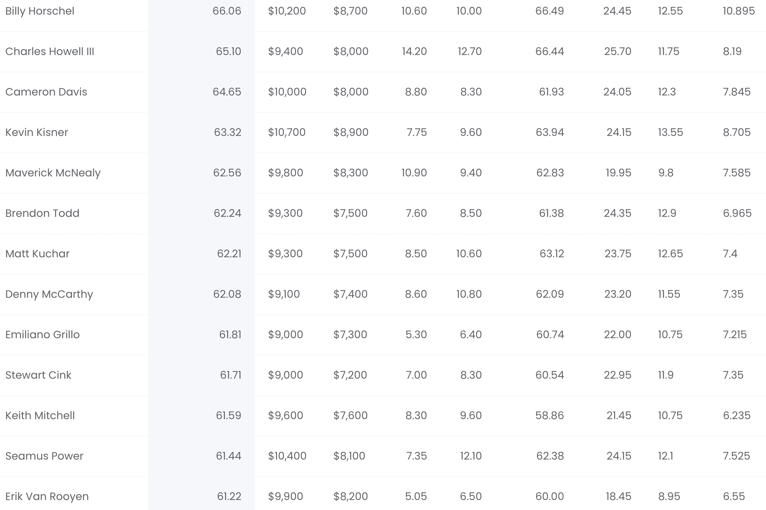Open the Keith Mitchell player entry

click(x=40, y=415)
